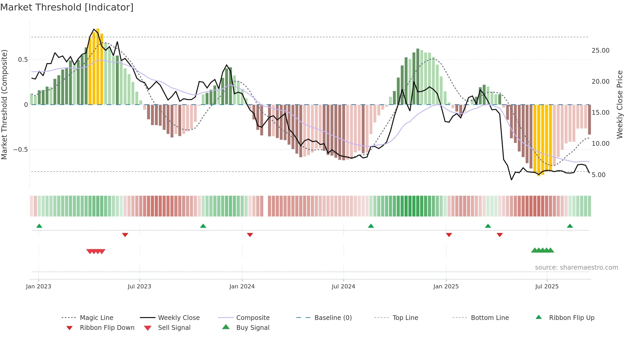The height and width of the screenshot is (352, 627).
Task: Click the red flip-down marker between Jan 2025 and Jul 2025
Action: [x=500, y=235]
